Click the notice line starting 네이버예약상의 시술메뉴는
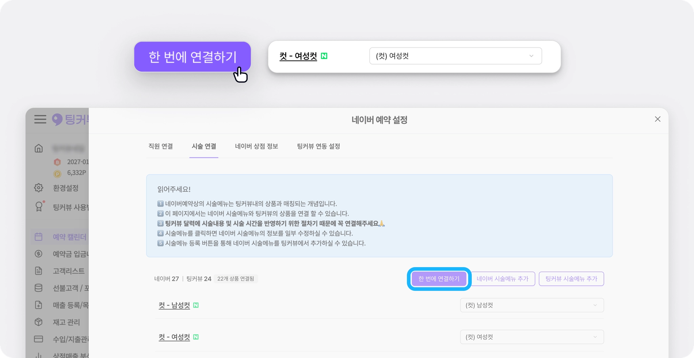694x358 pixels. coord(247,204)
